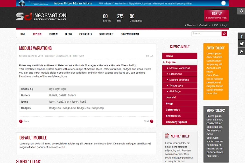Screen dimensions: 245x163
Task: Click inside the Search text field
Action: click(x=206, y=34)
